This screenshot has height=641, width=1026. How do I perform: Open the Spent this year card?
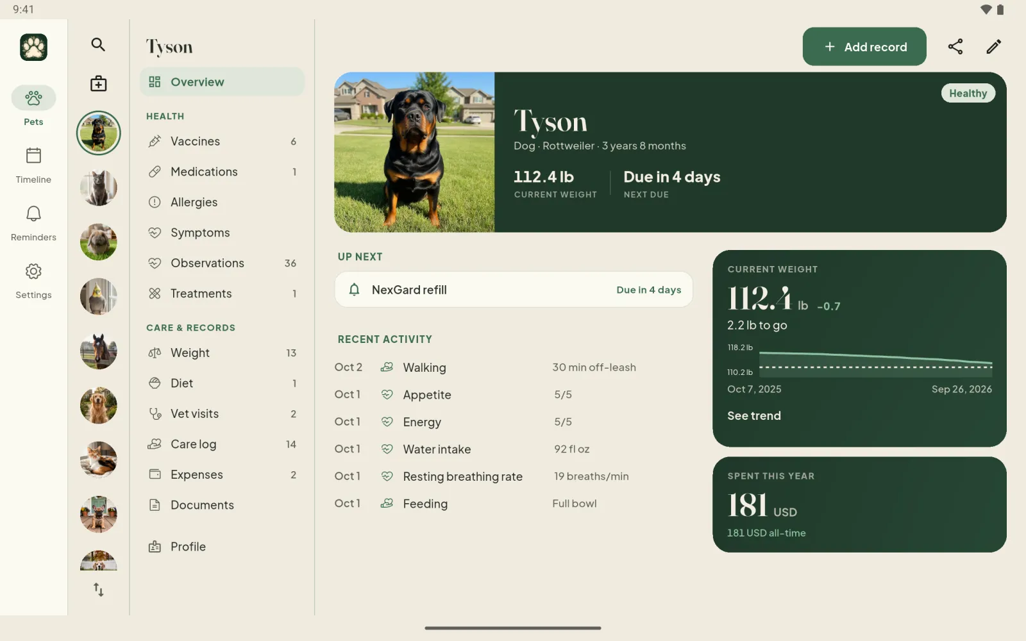click(x=859, y=504)
